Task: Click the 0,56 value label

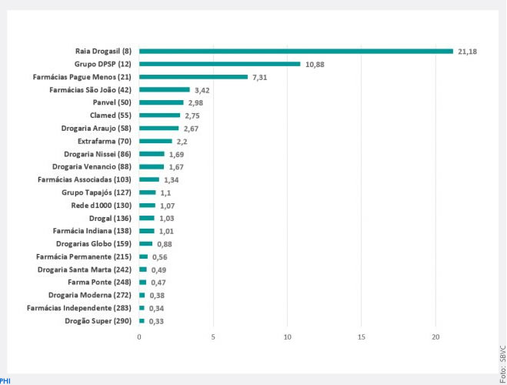Action: point(160,257)
